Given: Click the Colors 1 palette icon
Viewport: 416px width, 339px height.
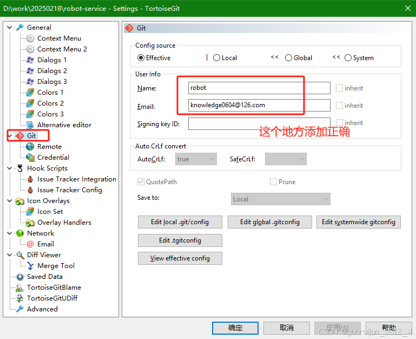Looking at the screenshot, I should (x=30, y=93).
